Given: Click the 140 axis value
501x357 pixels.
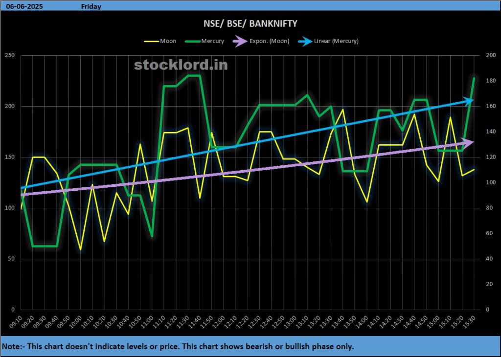Looking at the screenshot, I should click(490, 132).
